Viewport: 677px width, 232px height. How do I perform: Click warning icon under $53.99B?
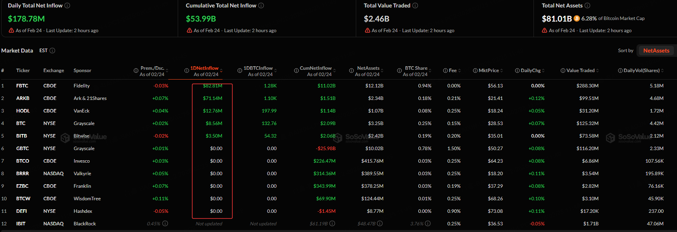[x=189, y=30]
